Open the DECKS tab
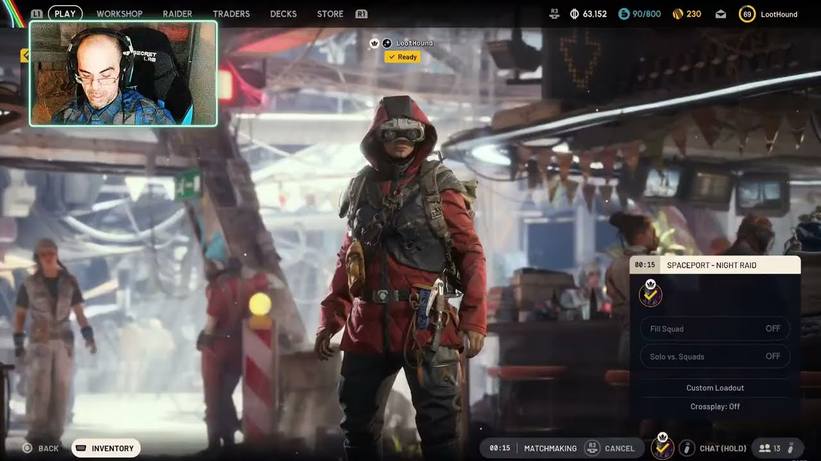Viewport: 821px width, 461px height. (284, 13)
